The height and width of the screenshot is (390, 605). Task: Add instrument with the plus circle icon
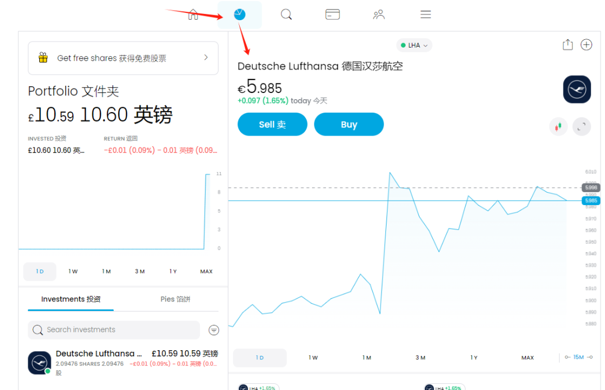(587, 45)
